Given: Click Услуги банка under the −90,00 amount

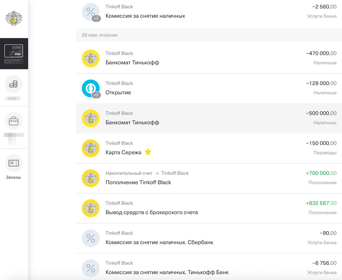Looking at the screenshot, I should pyautogui.click(x=322, y=243).
